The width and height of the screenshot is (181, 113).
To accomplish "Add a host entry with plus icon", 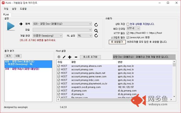I will pos(70,57).
